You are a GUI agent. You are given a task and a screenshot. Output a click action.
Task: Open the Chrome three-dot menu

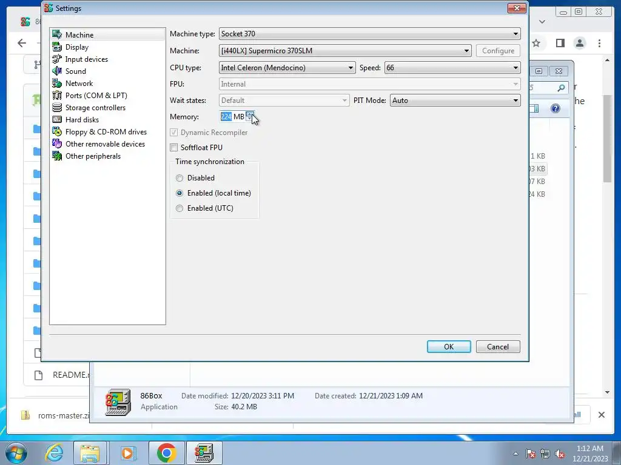coord(600,43)
